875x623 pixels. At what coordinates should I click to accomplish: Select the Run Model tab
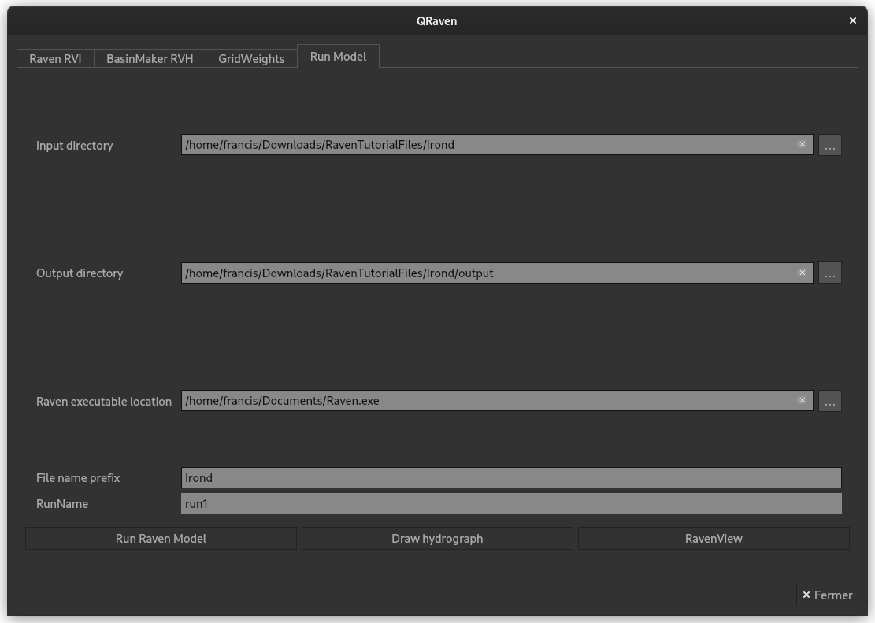[x=338, y=56]
